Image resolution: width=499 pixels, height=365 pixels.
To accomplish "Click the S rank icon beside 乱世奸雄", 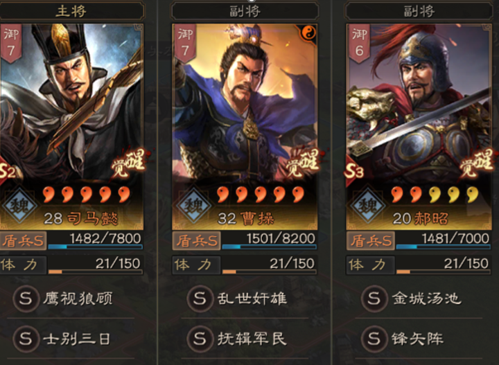I will tap(200, 299).
